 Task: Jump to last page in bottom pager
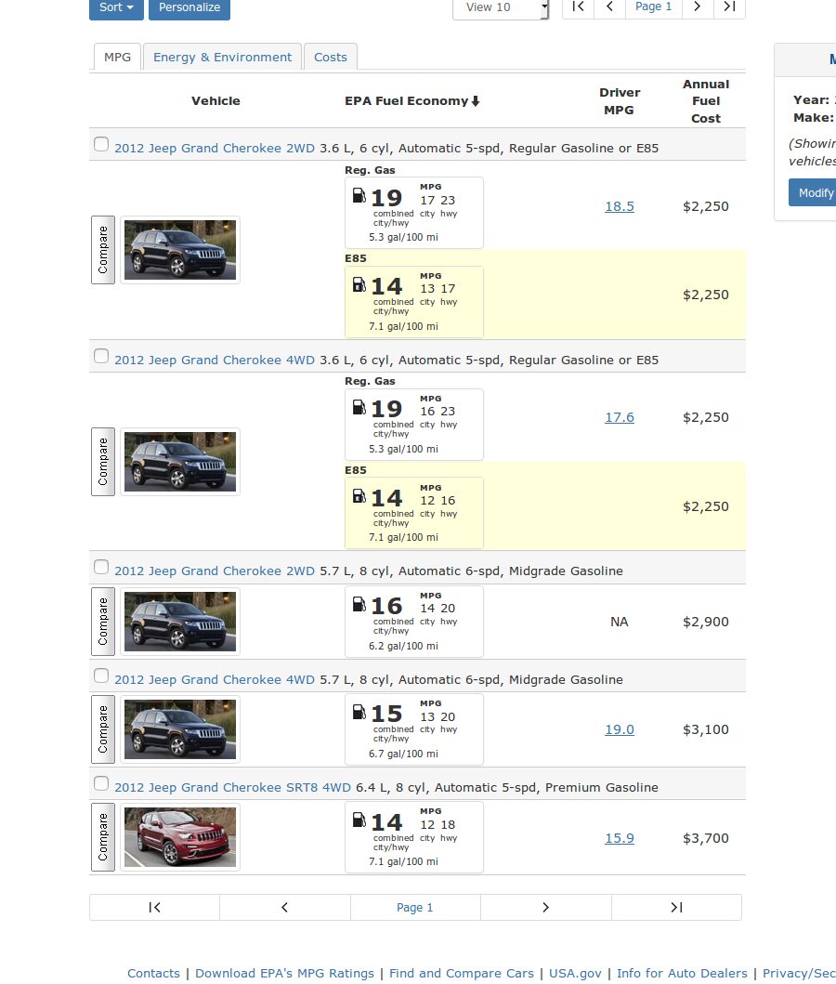(677, 908)
